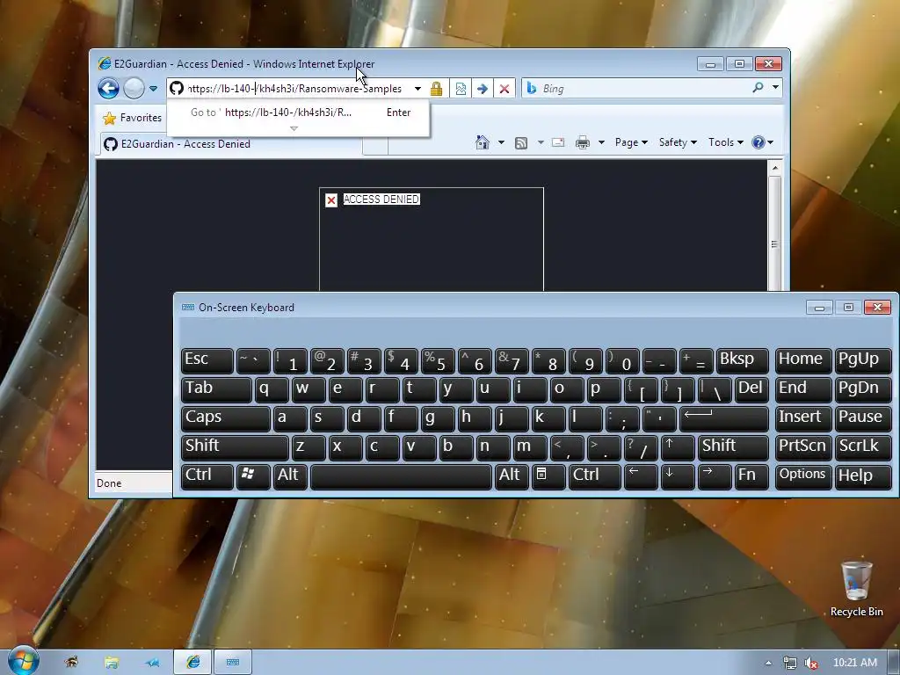The height and width of the screenshot is (675, 900).
Task: Click the GitHub favicon in address bar
Action: point(177,89)
